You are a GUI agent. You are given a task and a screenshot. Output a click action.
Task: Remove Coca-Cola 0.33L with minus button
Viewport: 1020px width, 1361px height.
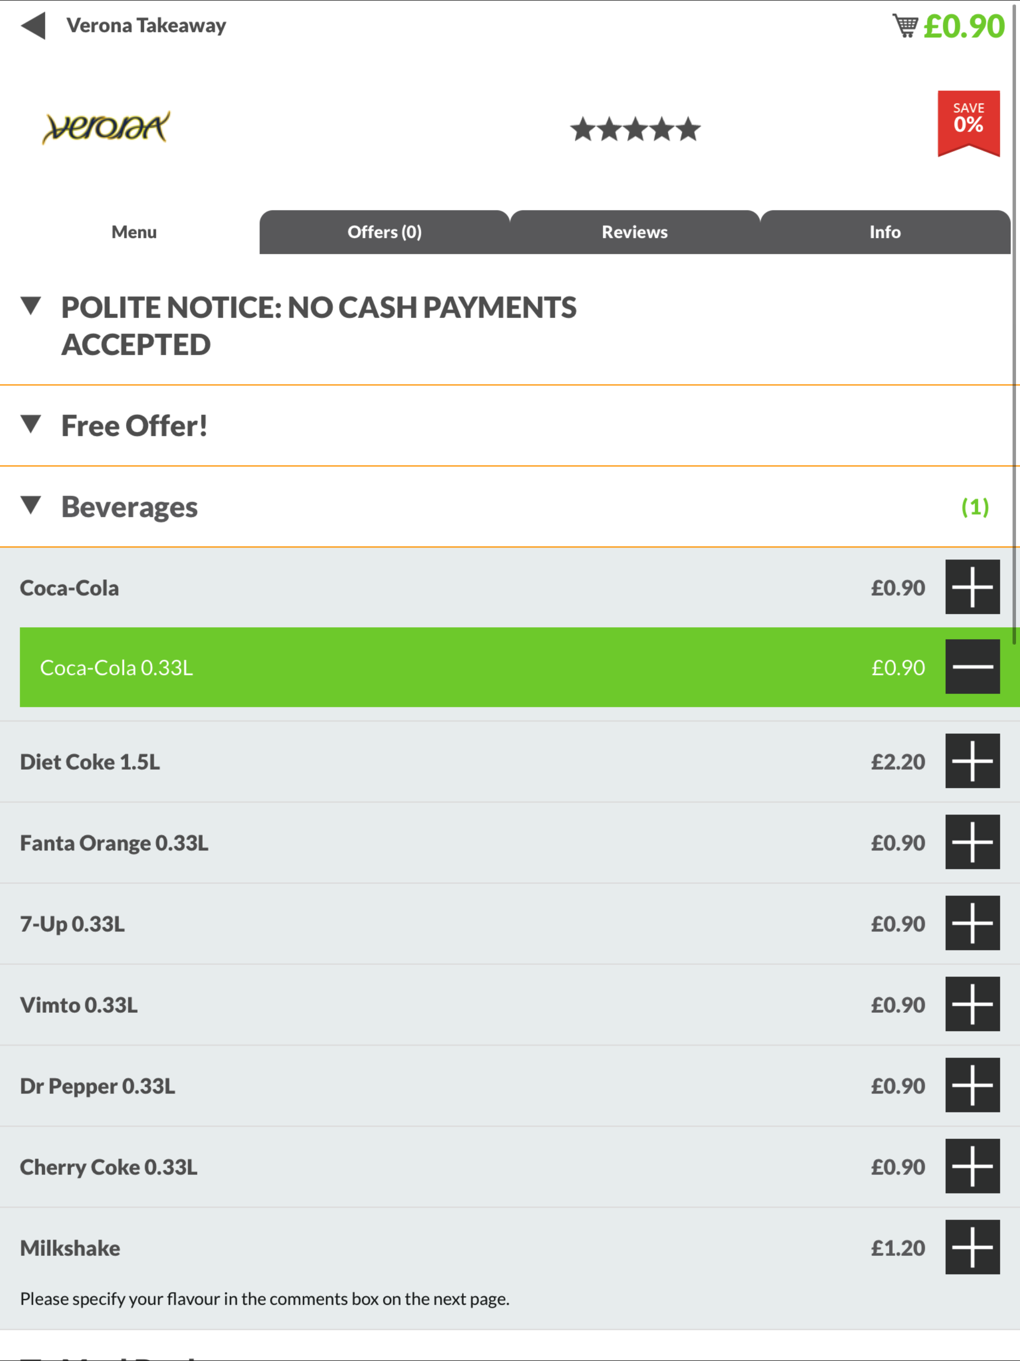(972, 667)
